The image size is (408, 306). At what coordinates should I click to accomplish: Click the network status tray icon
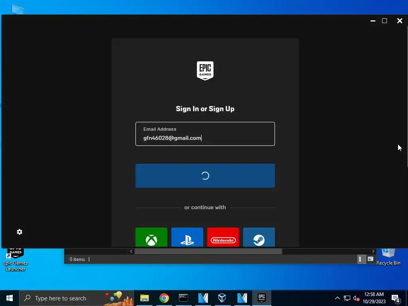tap(347, 298)
